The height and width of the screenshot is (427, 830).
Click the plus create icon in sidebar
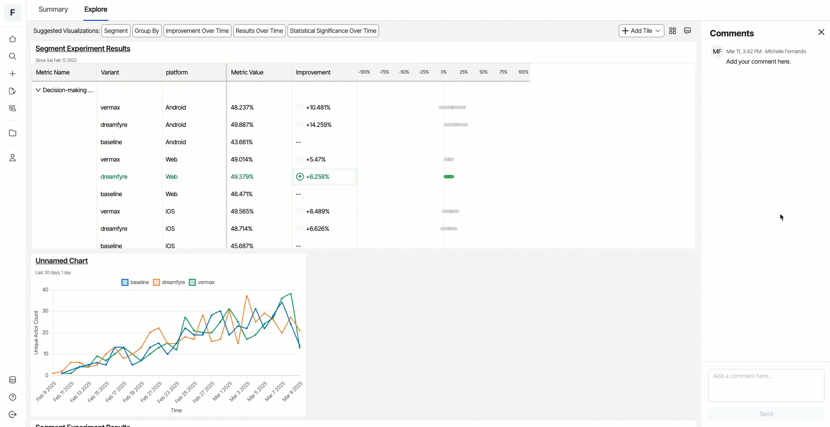tap(13, 74)
